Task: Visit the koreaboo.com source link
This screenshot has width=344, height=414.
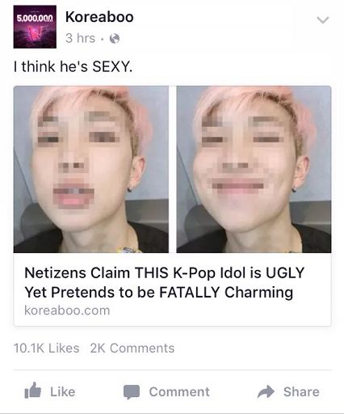Action: [x=67, y=310]
